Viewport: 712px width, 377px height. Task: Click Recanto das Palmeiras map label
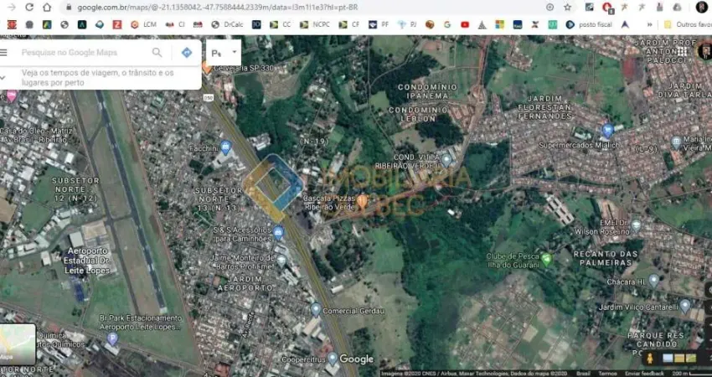coord(606,258)
